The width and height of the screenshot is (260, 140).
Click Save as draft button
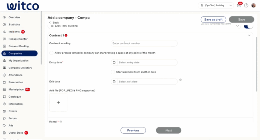click(x=213, y=20)
